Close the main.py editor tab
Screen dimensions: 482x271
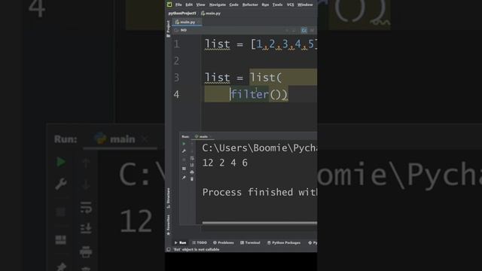pyautogui.click(x=199, y=22)
